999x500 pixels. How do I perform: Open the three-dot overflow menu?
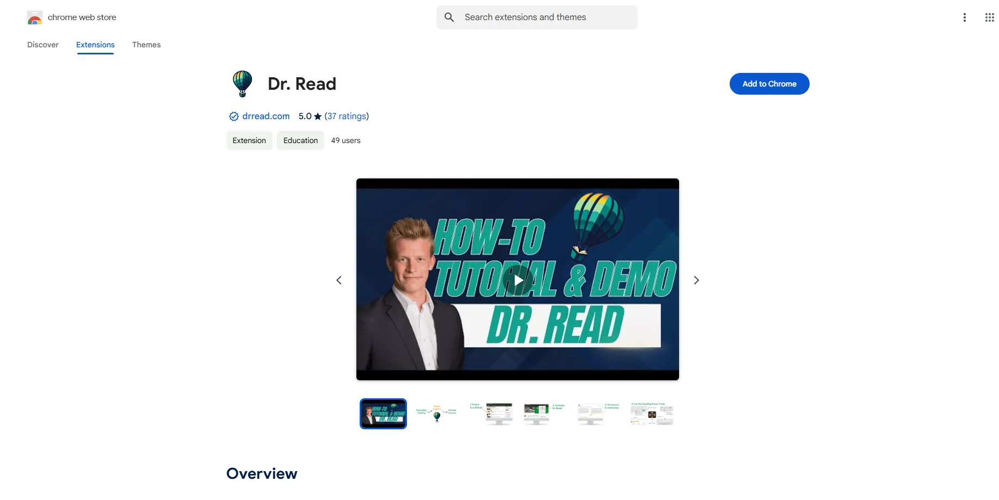(965, 17)
